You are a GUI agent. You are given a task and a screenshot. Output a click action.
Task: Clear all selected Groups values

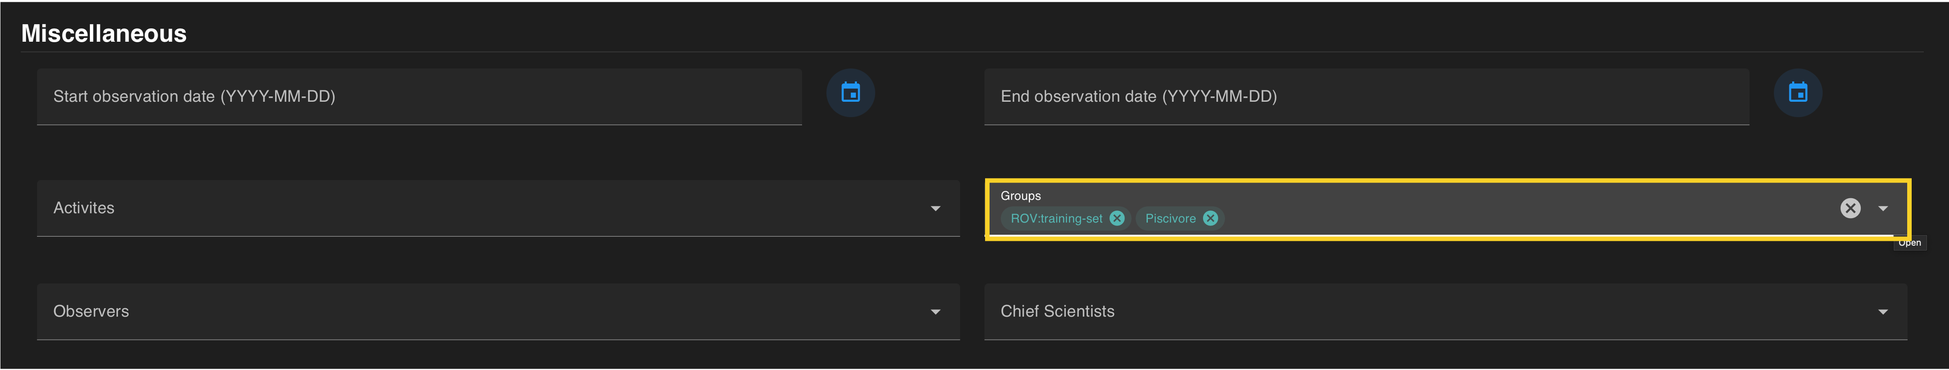[x=1850, y=209]
